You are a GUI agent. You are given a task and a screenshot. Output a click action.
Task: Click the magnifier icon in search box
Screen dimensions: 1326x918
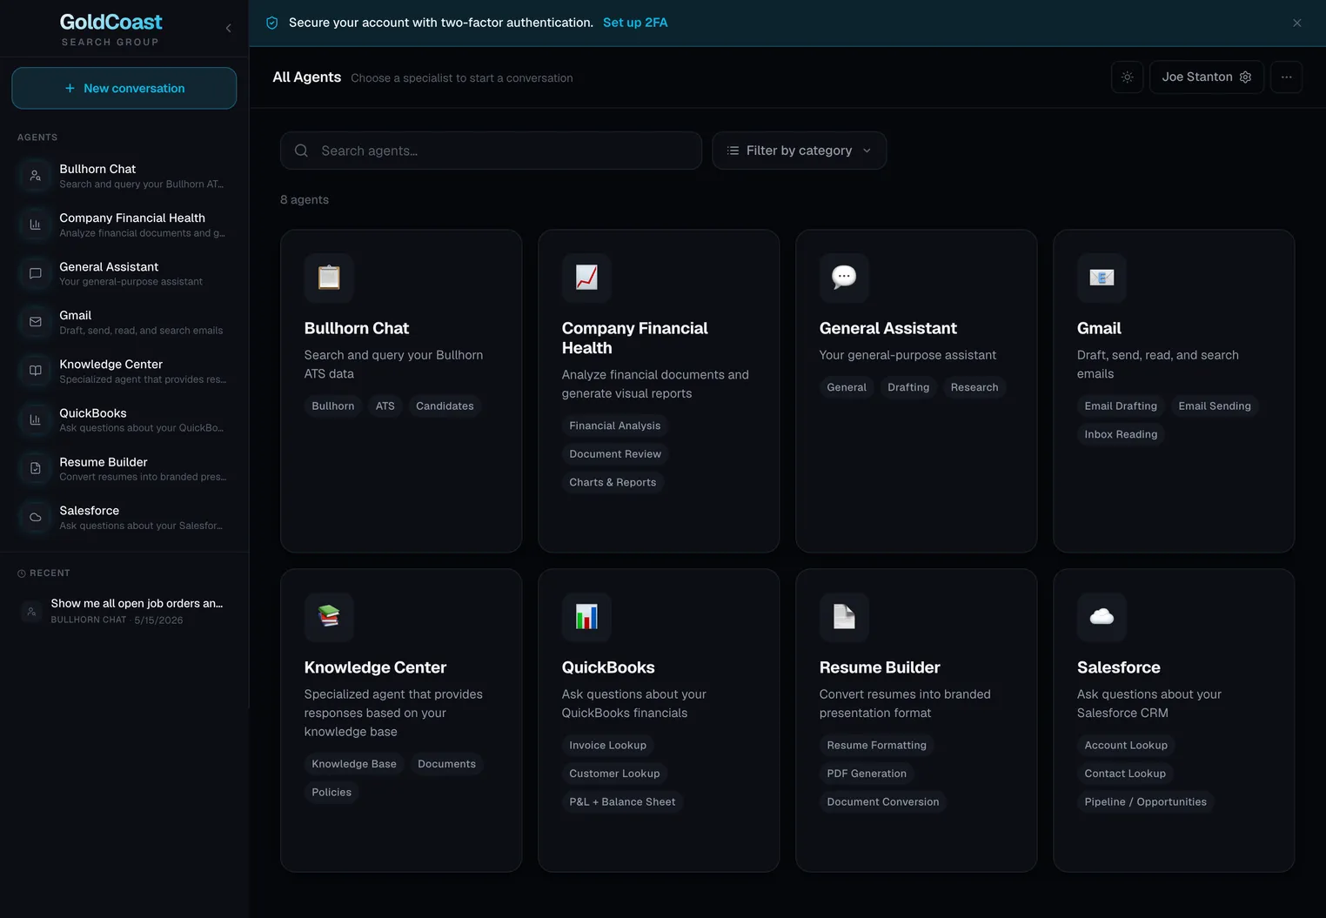[301, 151]
